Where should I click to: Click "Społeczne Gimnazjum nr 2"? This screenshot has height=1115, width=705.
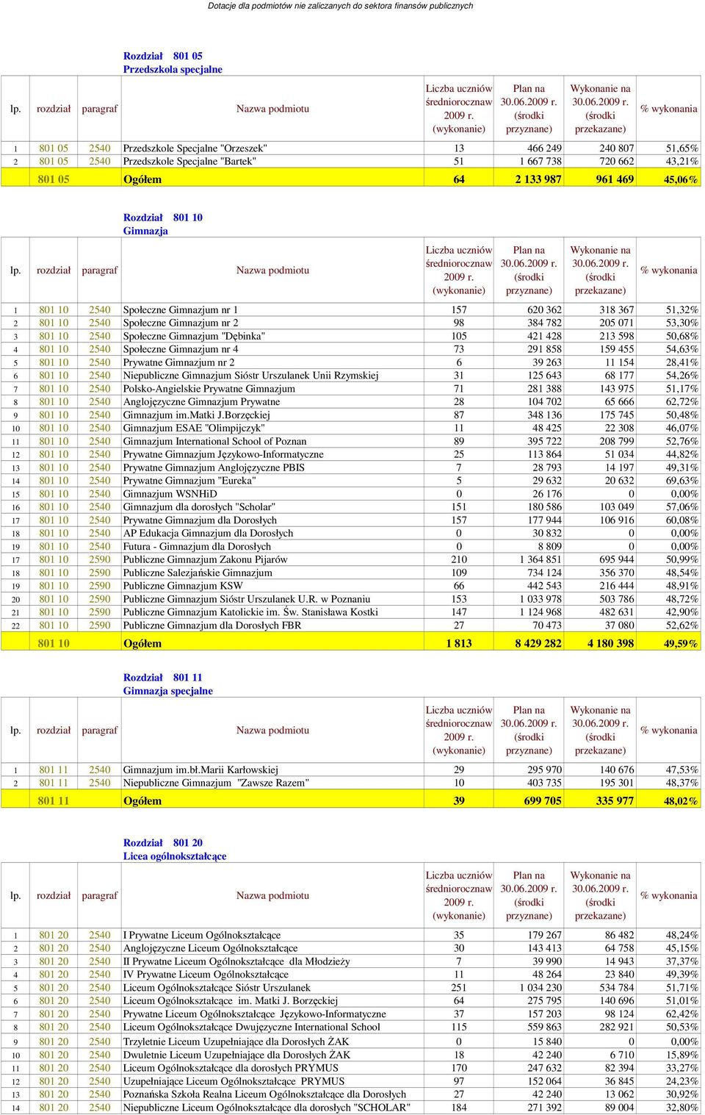point(181,323)
